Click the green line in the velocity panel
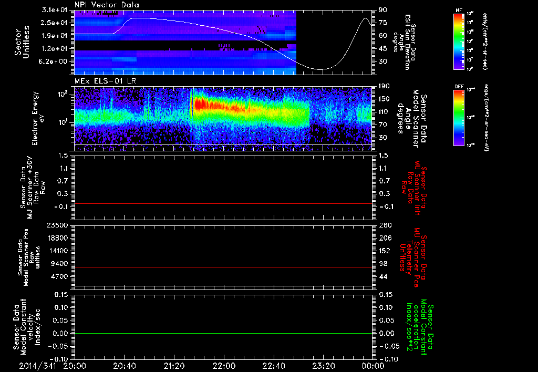This screenshot has height=372, width=538. click(x=223, y=334)
